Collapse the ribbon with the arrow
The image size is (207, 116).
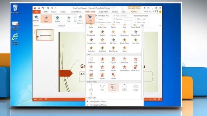coord(160,25)
